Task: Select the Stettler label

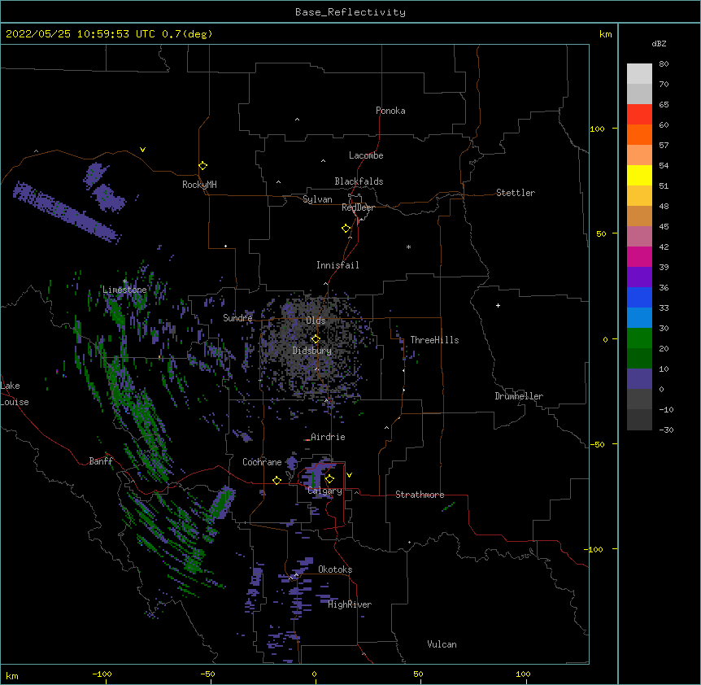Action: click(x=515, y=193)
